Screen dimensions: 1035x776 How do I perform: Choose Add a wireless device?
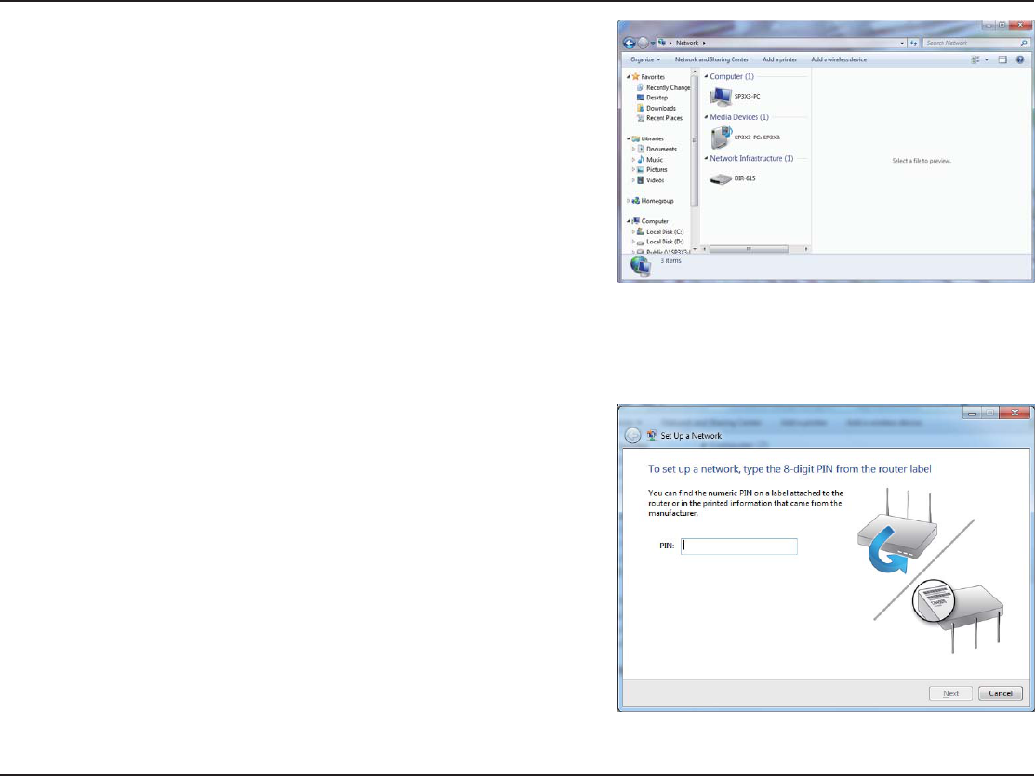839,59
